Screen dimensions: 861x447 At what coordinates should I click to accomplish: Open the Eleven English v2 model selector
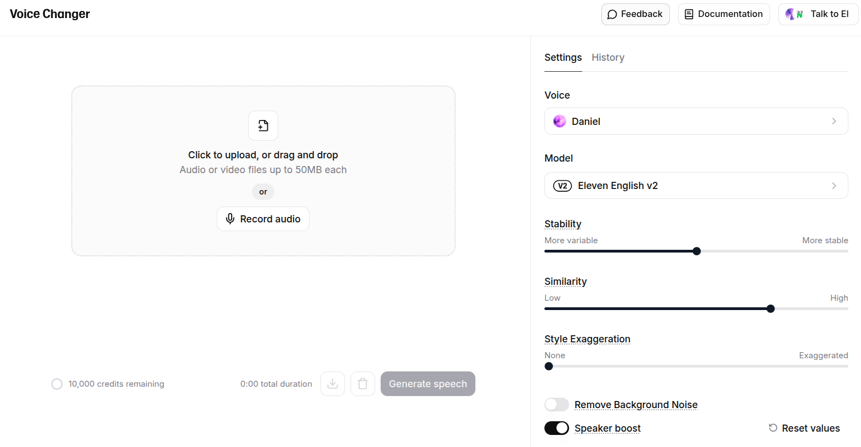point(696,186)
